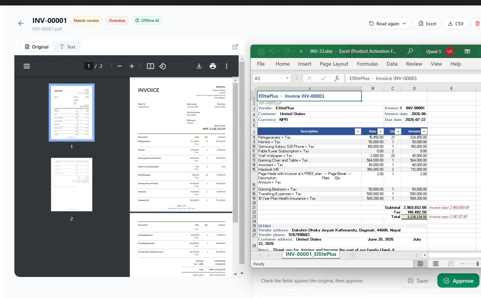Click the Save button

(x=418, y=281)
